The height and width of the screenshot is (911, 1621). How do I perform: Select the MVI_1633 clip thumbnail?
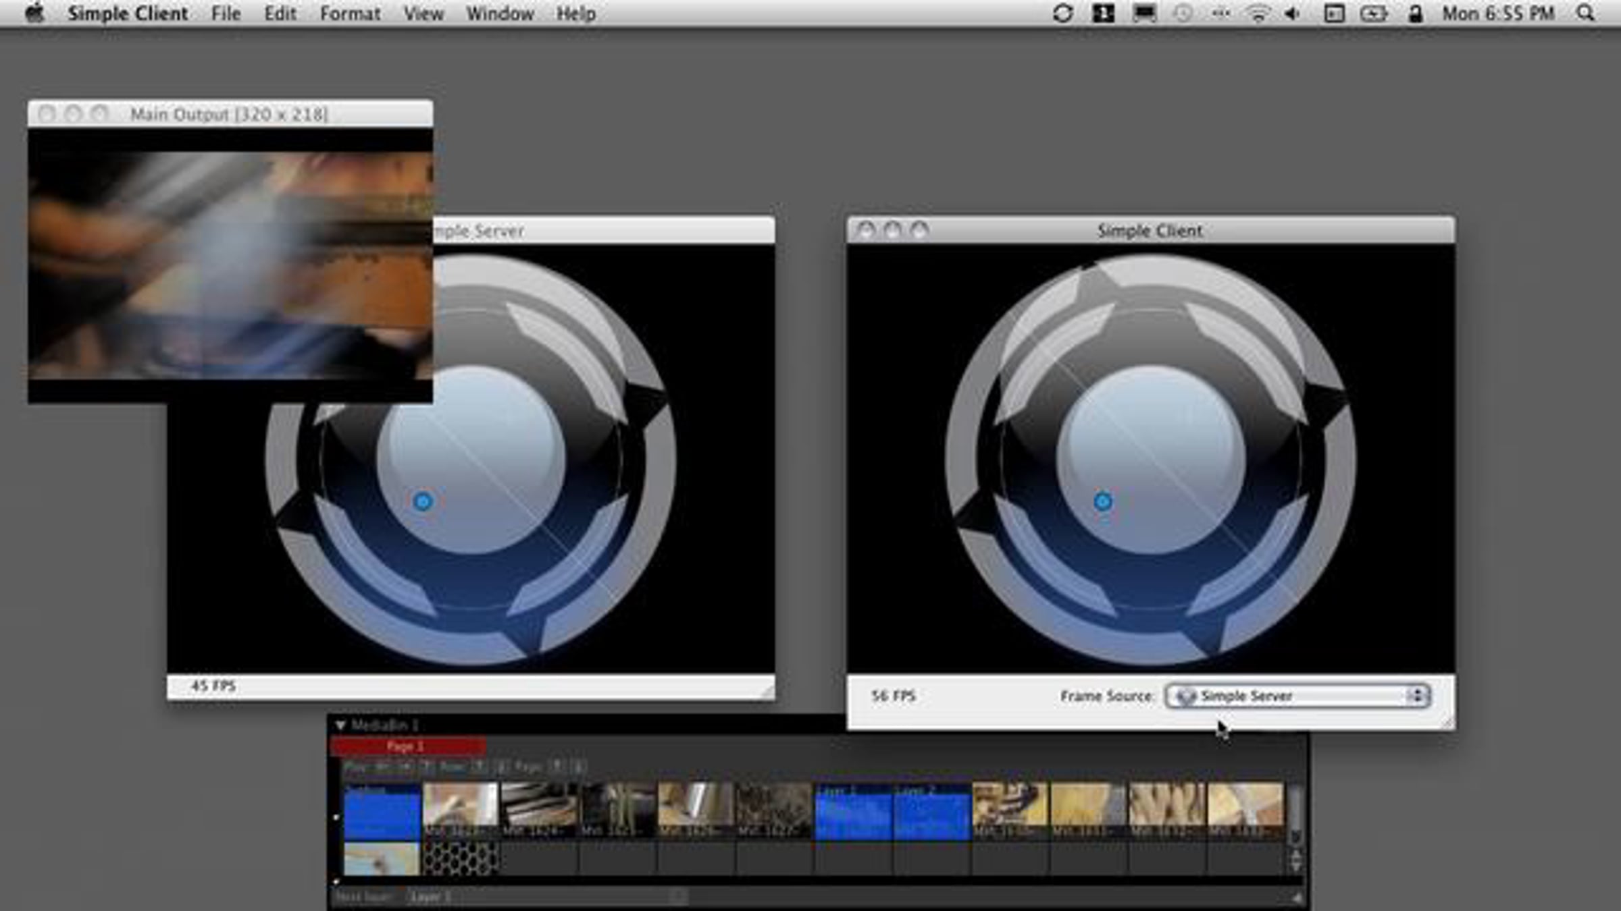(x=1245, y=810)
